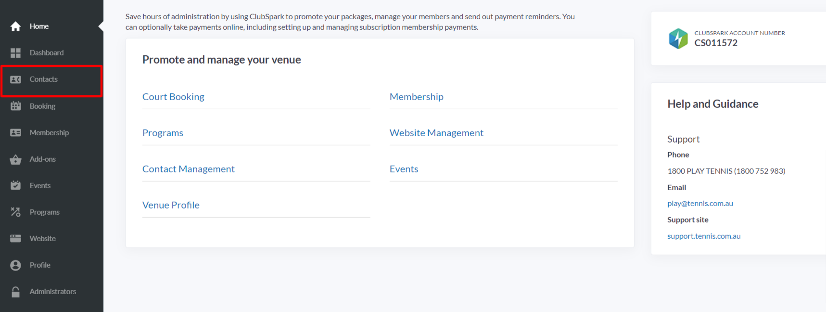Viewport: 826px width, 312px height.
Task: Click the Membership ID card icon
Action: point(15,132)
